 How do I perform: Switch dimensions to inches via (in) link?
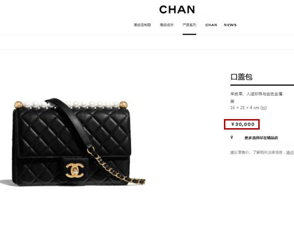click(x=264, y=107)
